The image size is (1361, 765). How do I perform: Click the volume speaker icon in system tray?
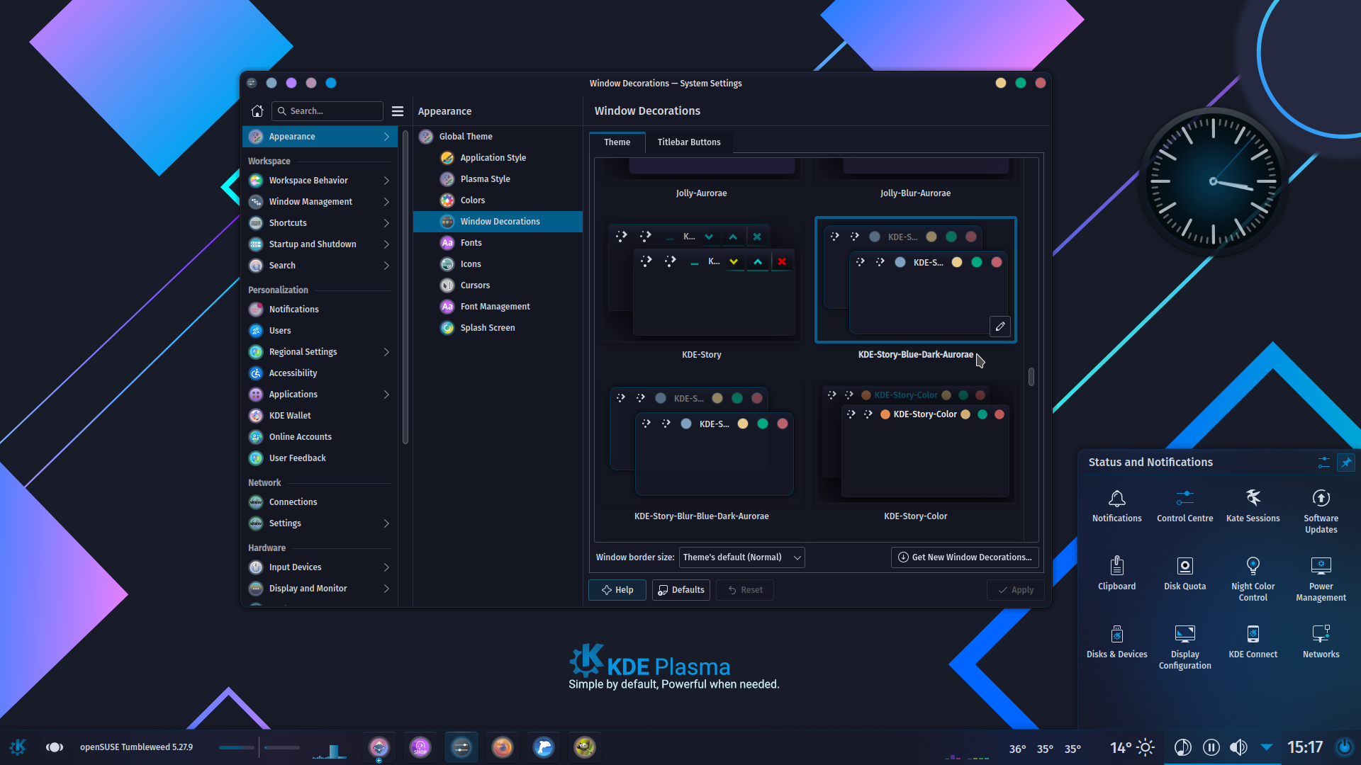(x=1238, y=747)
